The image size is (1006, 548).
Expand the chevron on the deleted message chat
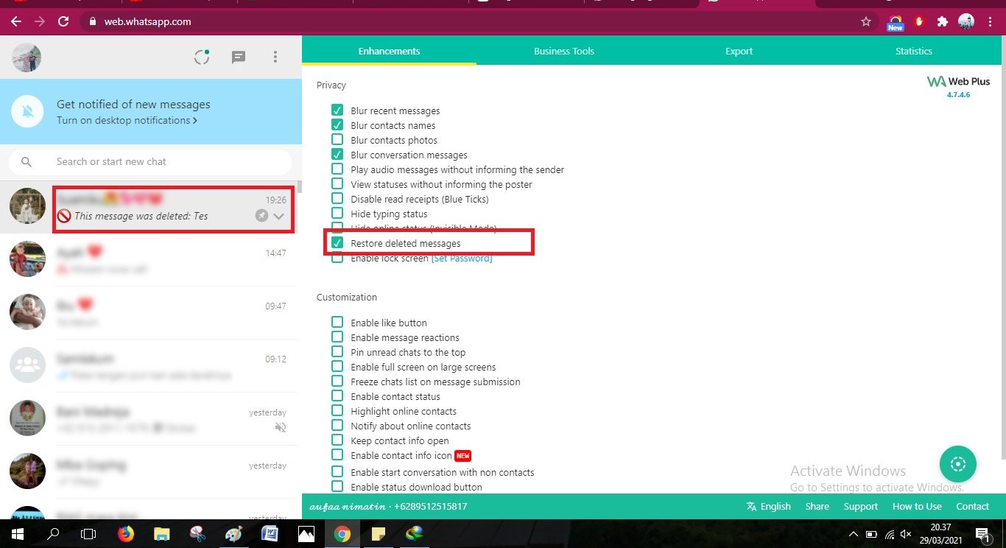(278, 216)
